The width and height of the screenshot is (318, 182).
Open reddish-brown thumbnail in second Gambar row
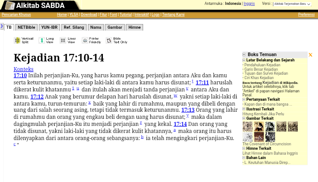[259, 137]
